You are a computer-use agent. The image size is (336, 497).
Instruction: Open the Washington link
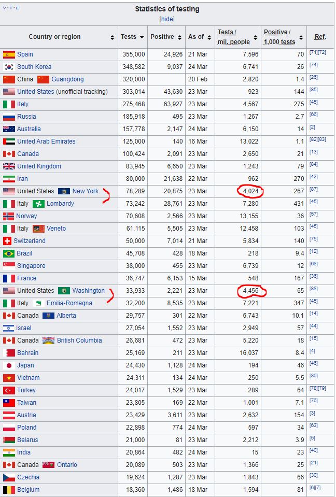click(x=89, y=290)
